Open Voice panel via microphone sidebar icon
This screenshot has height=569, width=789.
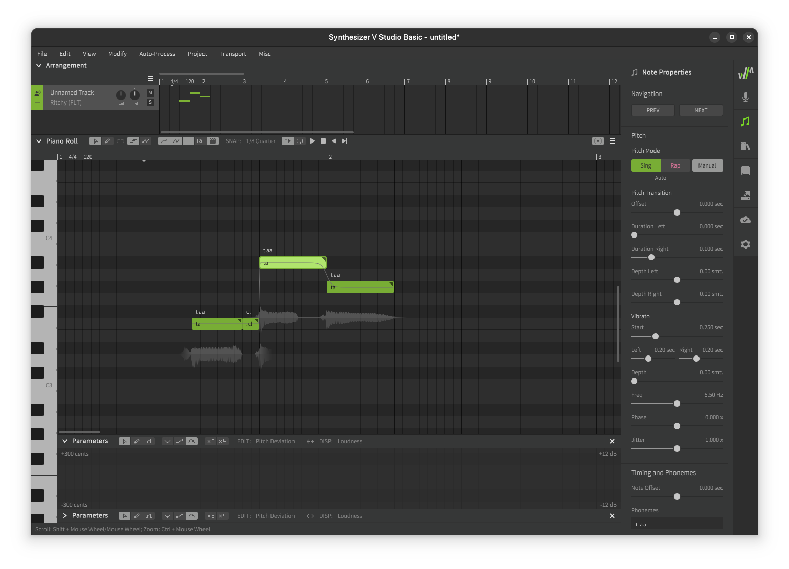(x=746, y=97)
